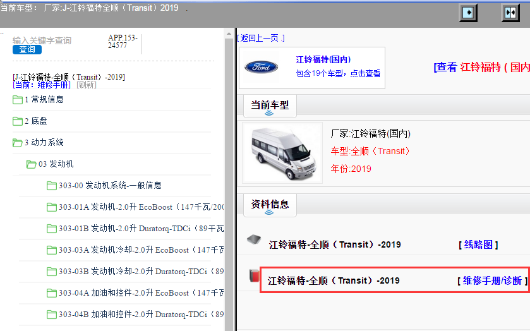Open 303-01A 发动机-2.0升 EcoBoost entry
Image resolution: width=530 pixels, height=331 pixels.
[x=141, y=207]
